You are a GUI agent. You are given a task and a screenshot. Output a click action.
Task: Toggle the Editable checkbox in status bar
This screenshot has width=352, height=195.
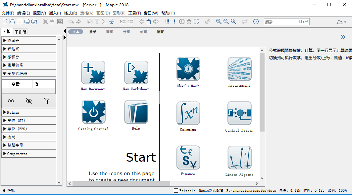coord(176,190)
